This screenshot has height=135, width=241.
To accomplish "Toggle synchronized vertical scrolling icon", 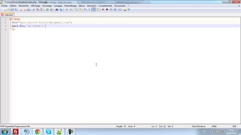I will (x=76, y=10).
